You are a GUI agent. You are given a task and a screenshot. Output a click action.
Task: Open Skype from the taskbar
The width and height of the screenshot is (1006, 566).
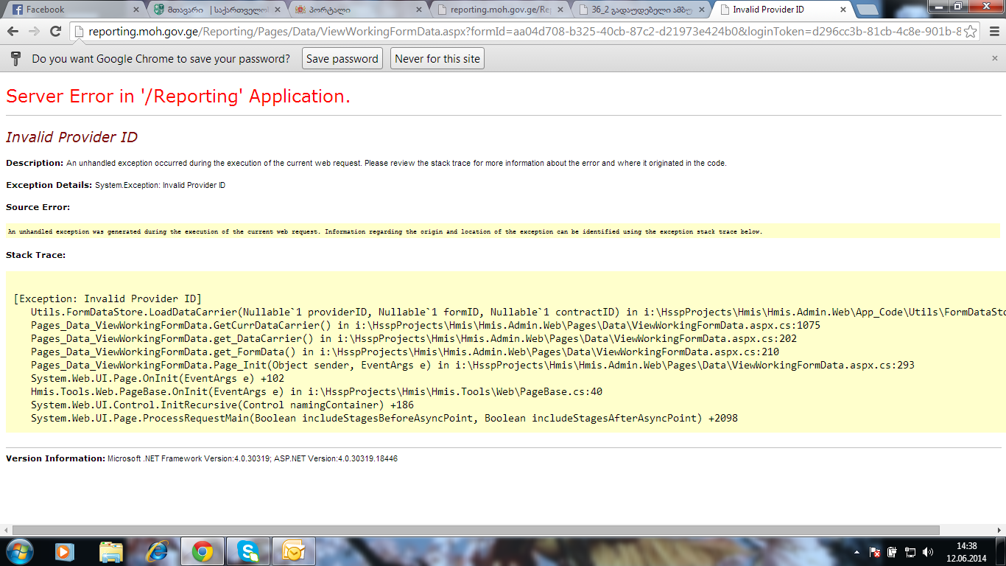click(248, 551)
